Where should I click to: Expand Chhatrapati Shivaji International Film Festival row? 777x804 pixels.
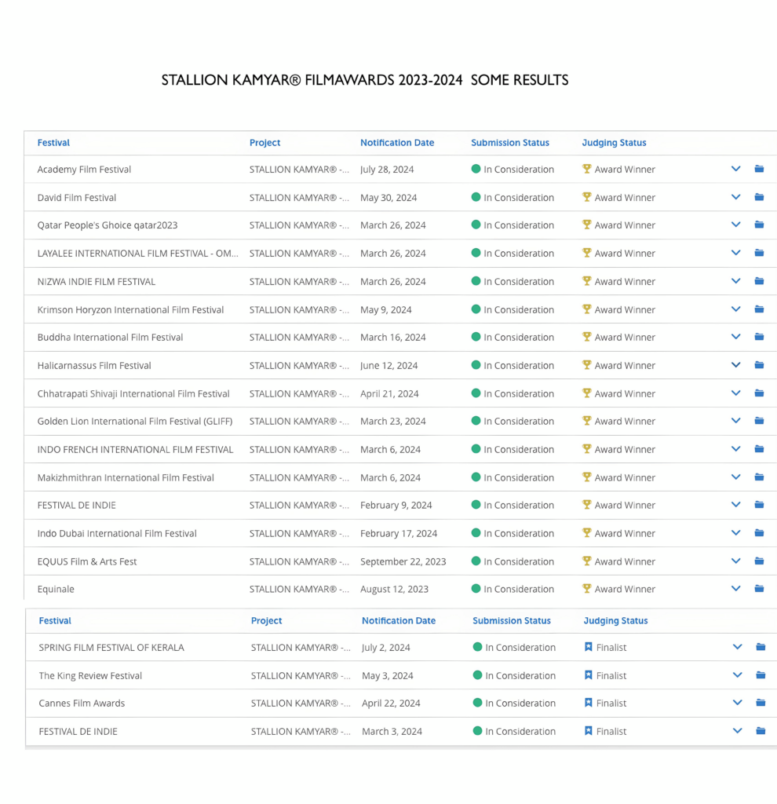735,393
